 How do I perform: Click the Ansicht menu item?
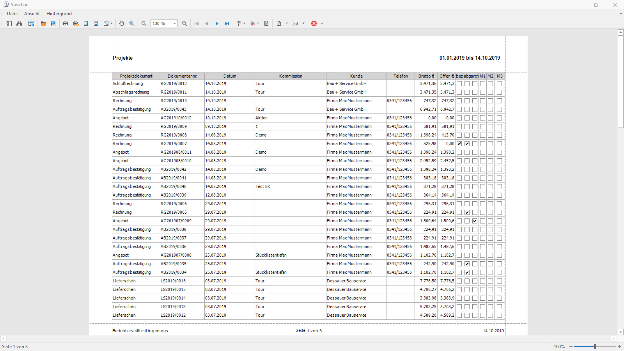[x=32, y=14]
